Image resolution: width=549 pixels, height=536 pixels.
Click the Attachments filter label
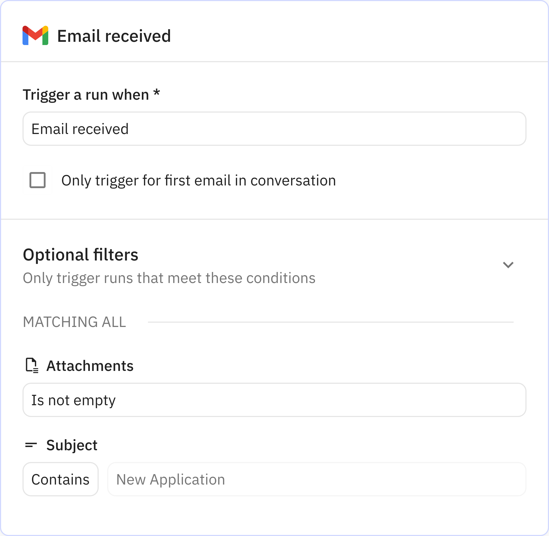[x=90, y=366]
